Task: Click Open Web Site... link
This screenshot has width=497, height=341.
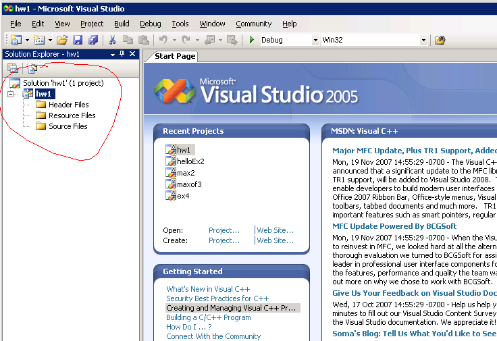Action: (275, 230)
